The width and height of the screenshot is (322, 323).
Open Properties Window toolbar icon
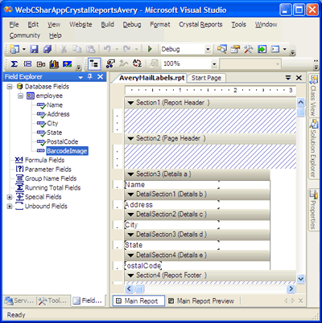(235, 49)
